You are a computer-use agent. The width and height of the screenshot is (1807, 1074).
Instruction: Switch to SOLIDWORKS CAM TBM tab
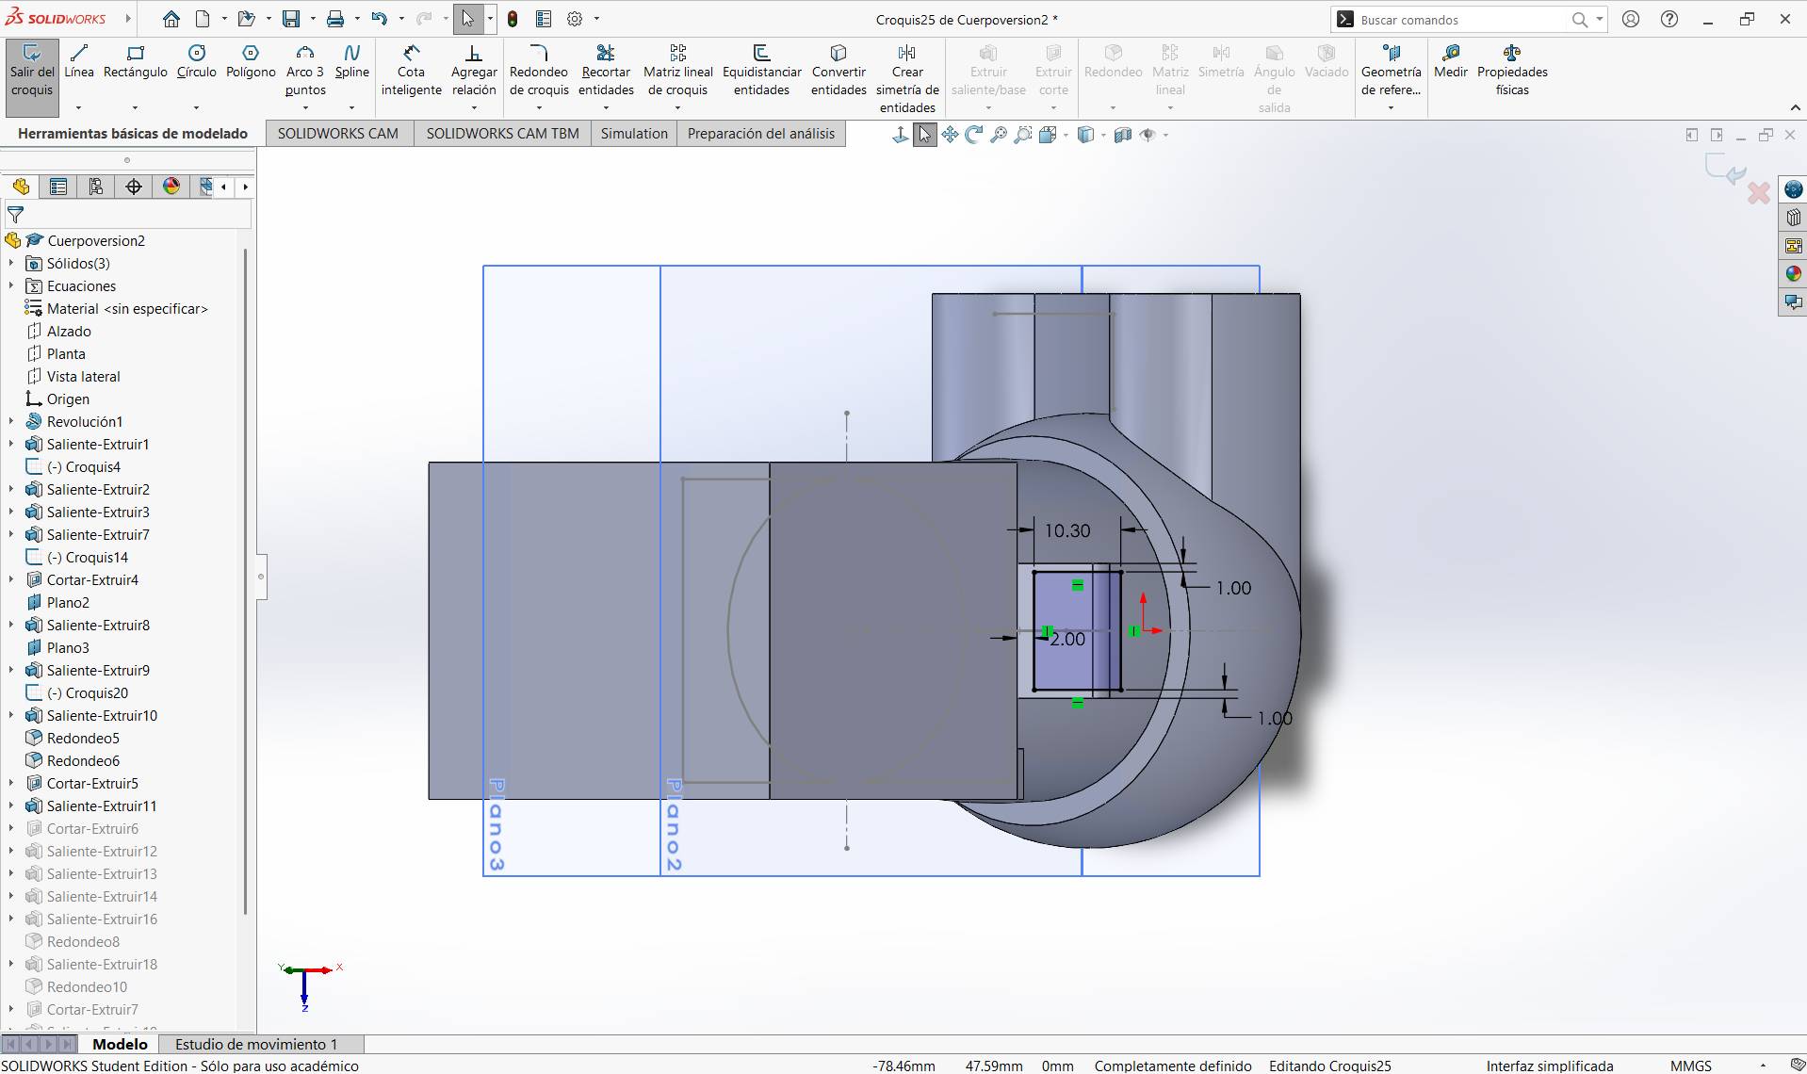503,134
